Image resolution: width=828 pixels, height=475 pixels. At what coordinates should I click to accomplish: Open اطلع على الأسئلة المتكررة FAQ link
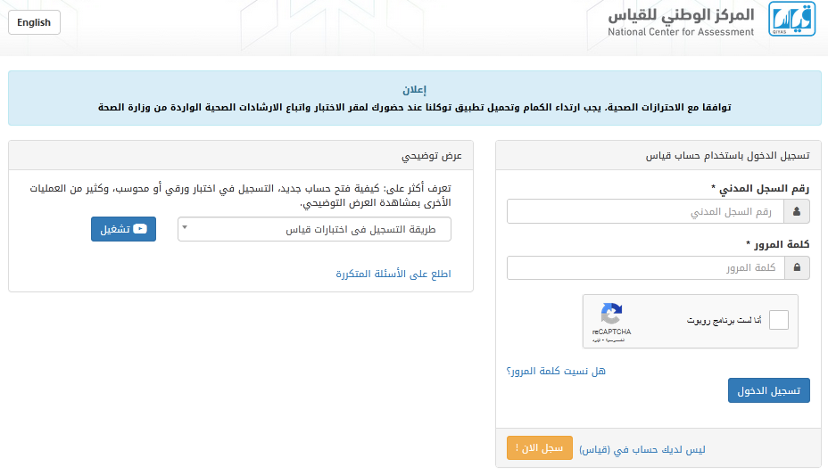[x=393, y=274]
